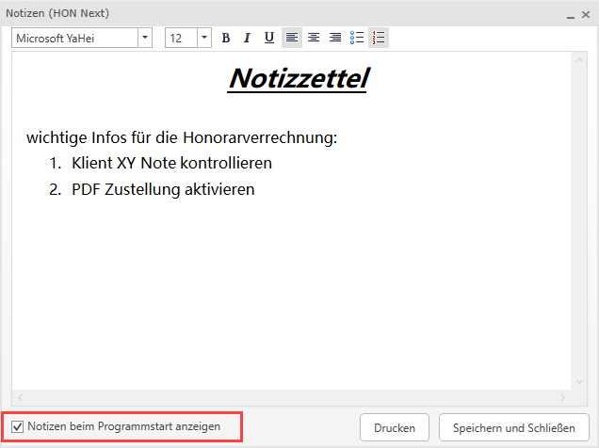The image size is (599, 448).
Task: Click the vertical scrollbar up arrow
Action: point(579,60)
